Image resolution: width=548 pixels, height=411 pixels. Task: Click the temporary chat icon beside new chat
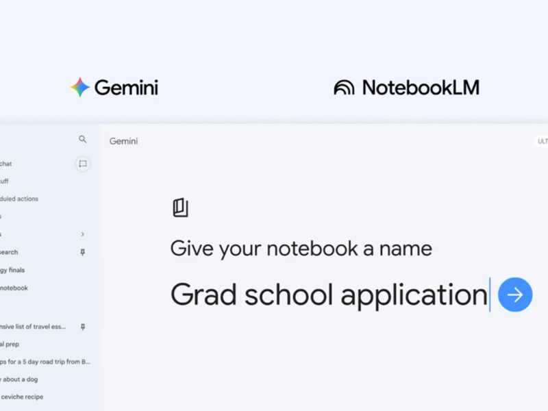pyautogui.click(x=83, y=164)
